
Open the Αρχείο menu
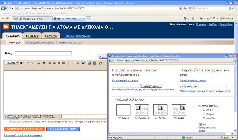click(7, 13)
